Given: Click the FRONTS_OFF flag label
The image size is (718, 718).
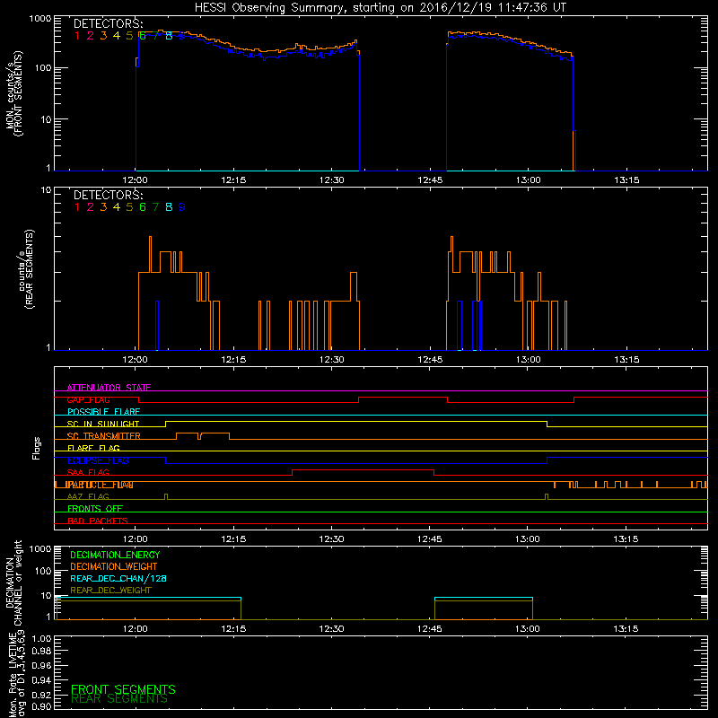Looking at the screenshot, I should [95, 509].
